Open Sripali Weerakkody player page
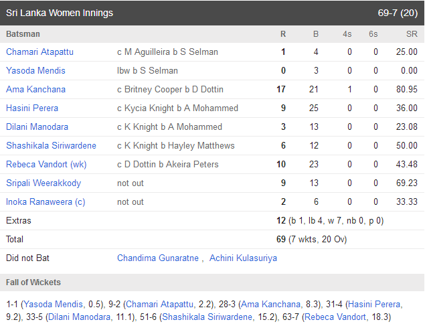 pos(44,183)
